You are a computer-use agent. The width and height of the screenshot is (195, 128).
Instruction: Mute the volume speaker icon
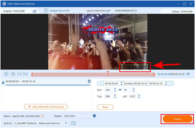pyautogui.click(x=188, y=74)
